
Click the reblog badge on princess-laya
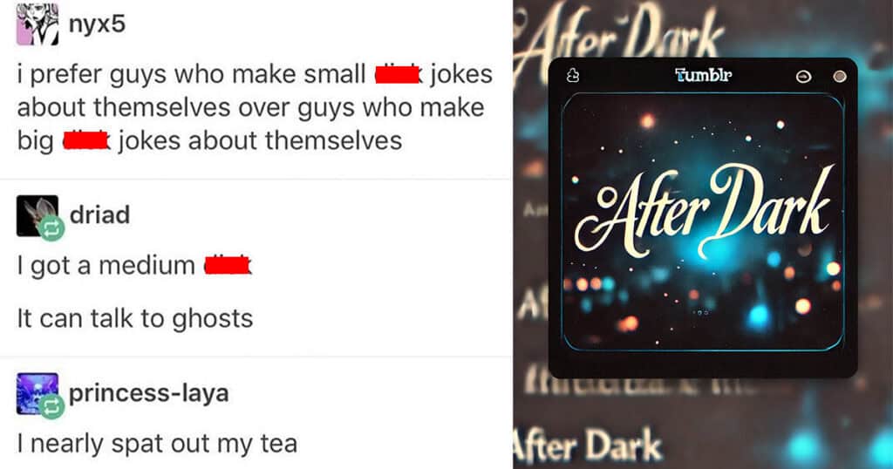coord(51,406)
